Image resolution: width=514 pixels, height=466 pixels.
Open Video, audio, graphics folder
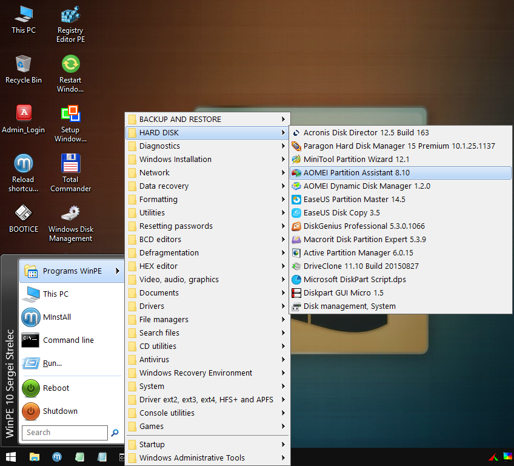207,279
